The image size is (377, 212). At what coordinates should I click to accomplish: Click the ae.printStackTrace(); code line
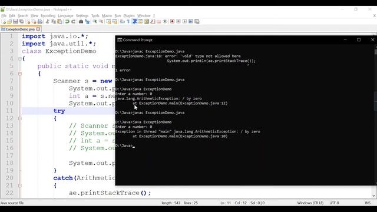coord(110,193)
